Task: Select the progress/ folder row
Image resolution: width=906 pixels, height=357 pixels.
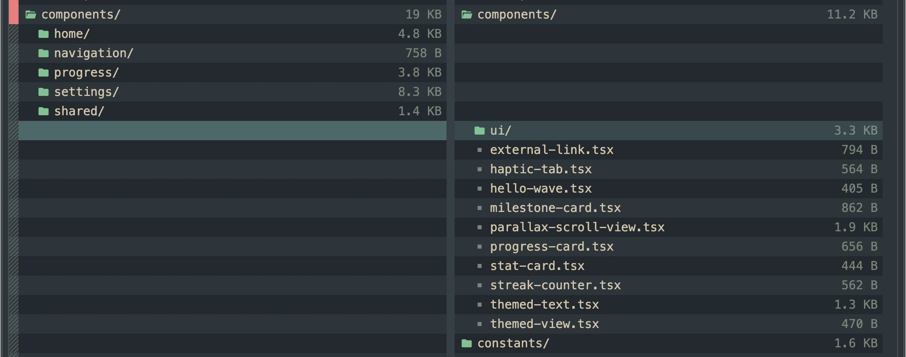Action: [233, 73]
